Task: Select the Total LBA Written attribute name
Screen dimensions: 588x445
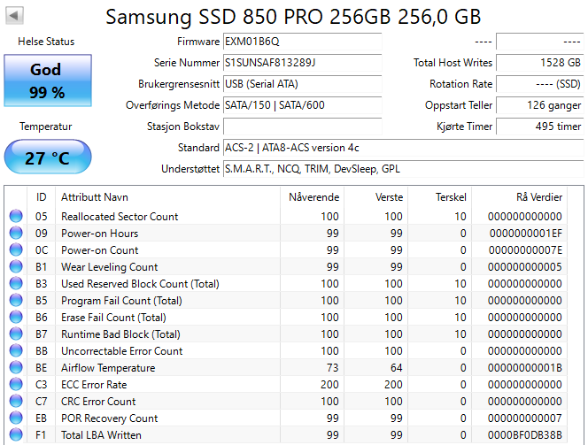Action: 101,435
